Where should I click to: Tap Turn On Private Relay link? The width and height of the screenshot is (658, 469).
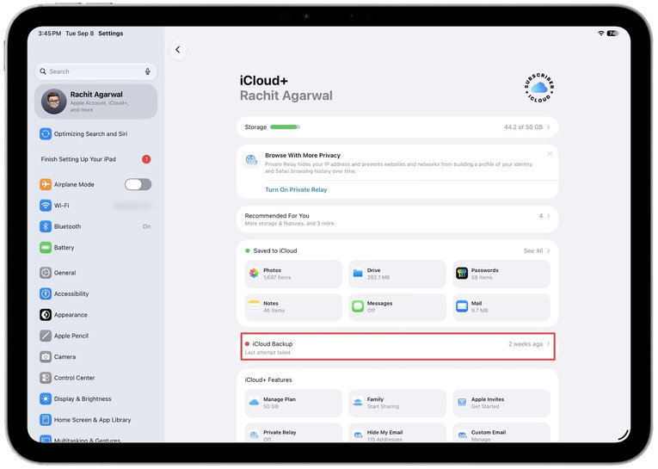coord(296,190)
